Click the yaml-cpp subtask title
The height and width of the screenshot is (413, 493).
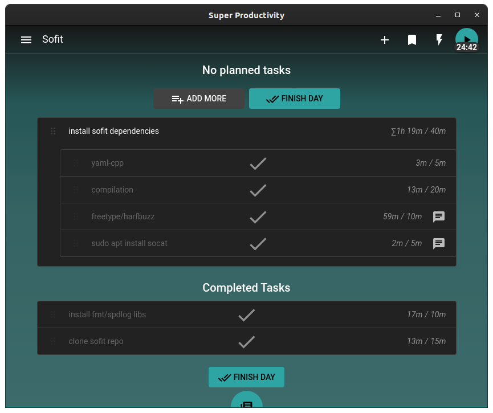[x=108, y=163]
